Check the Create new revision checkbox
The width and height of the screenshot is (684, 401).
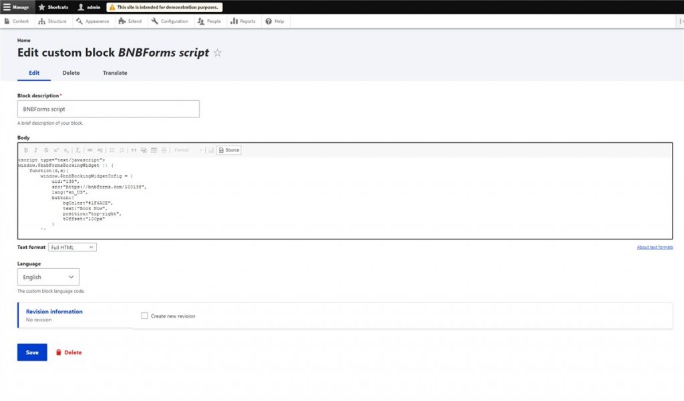[144, 316]
